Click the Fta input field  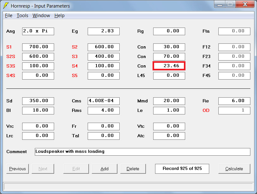(x=234, y=31)
